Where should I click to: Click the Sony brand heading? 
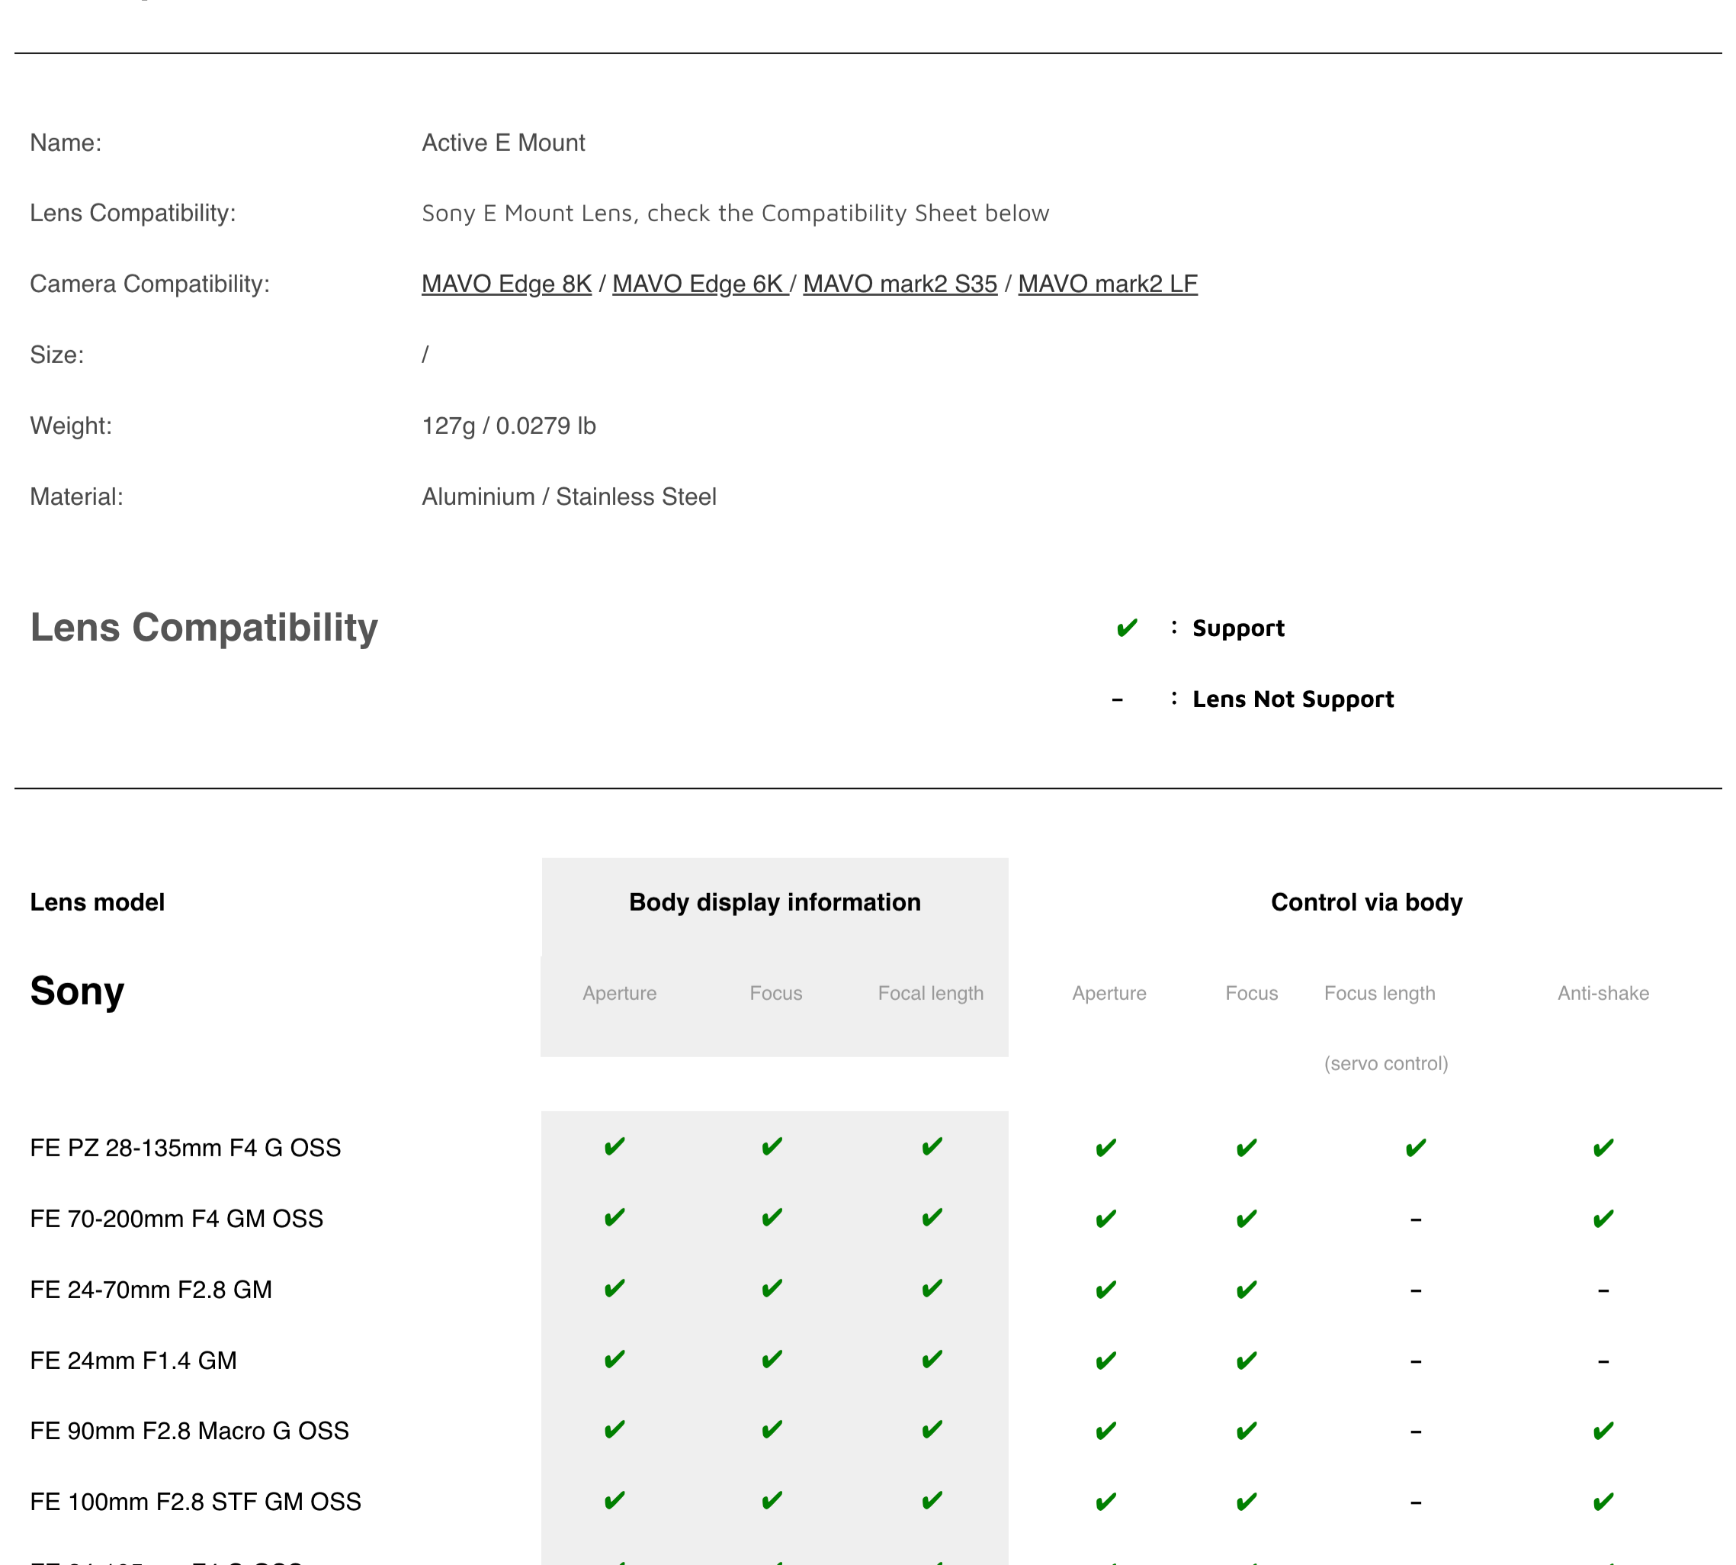(77, 991)
